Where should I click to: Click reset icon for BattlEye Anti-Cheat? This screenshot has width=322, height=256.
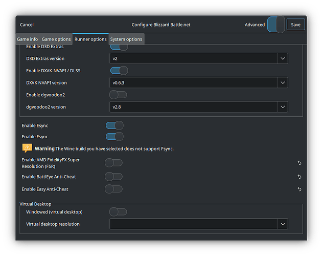pos(300,177)
